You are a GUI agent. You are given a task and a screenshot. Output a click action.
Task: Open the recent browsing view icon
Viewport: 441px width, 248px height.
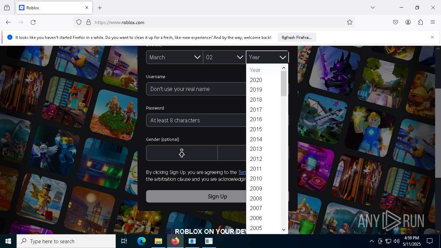(x=7, y=8)
